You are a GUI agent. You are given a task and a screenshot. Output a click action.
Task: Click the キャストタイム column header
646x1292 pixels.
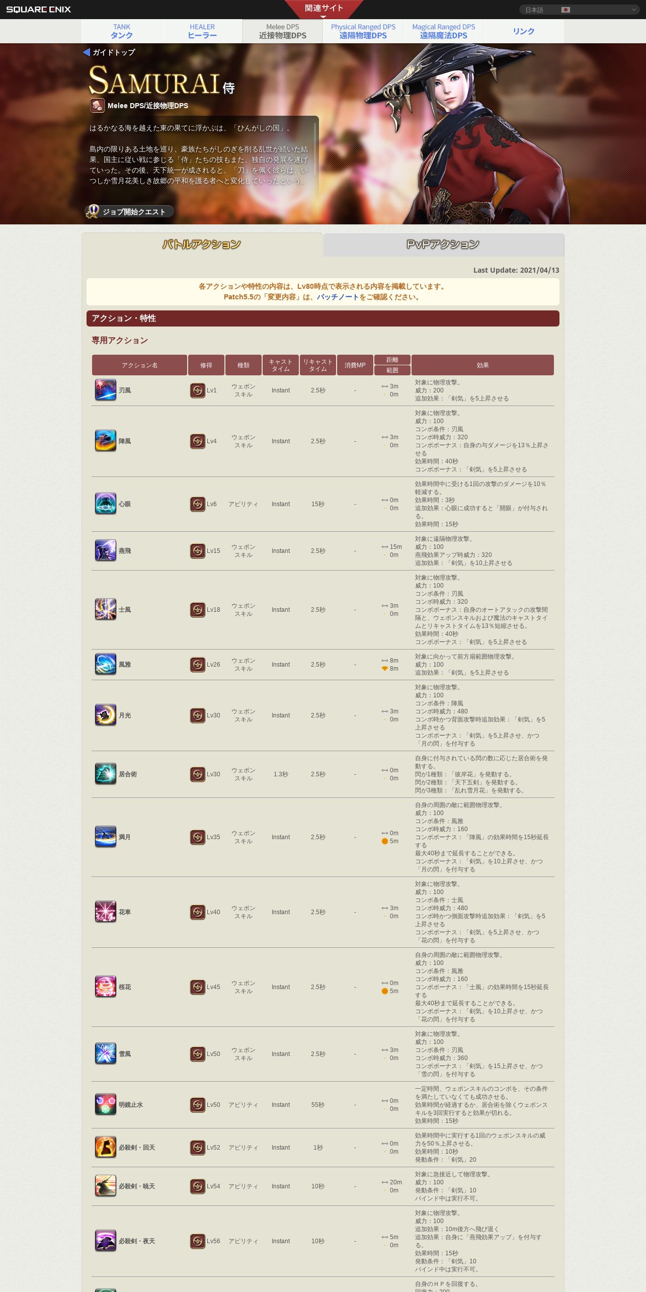281,365
